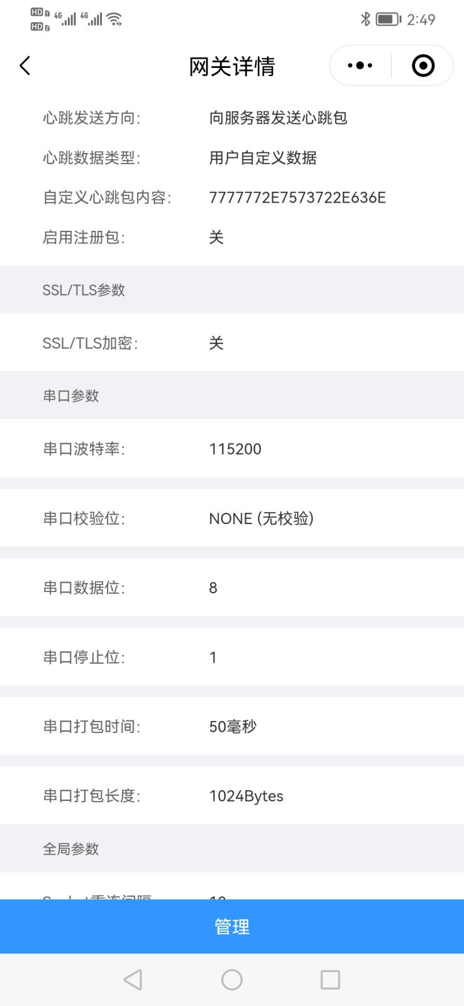Tap the 网关详情 page title
Image resolution: width=464 pixels, height=1006 pixels.
(232, 66)
